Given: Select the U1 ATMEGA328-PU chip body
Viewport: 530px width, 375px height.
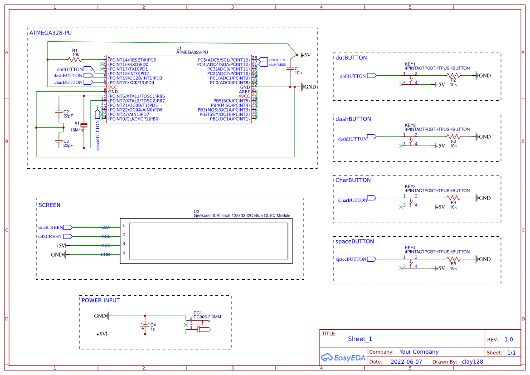Looking at the screenshot, I should click(x=179, y=89).
